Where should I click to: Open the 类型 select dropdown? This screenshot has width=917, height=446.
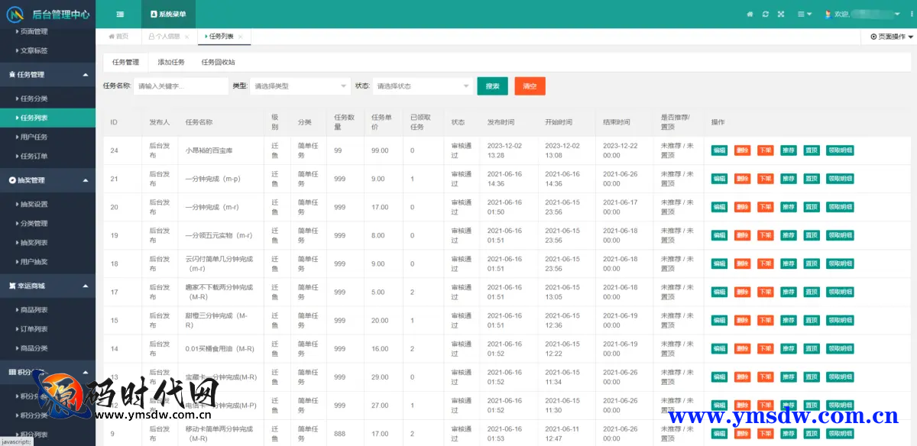point(300,86)
